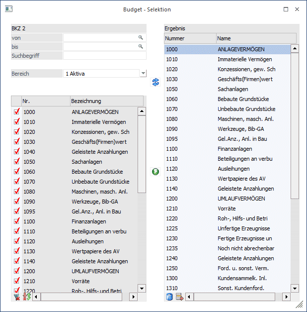Viewport: 307px width, 312px height.
Task: Toggle checkbox for 1050 Sachanlagen
Action: point(16,162)
